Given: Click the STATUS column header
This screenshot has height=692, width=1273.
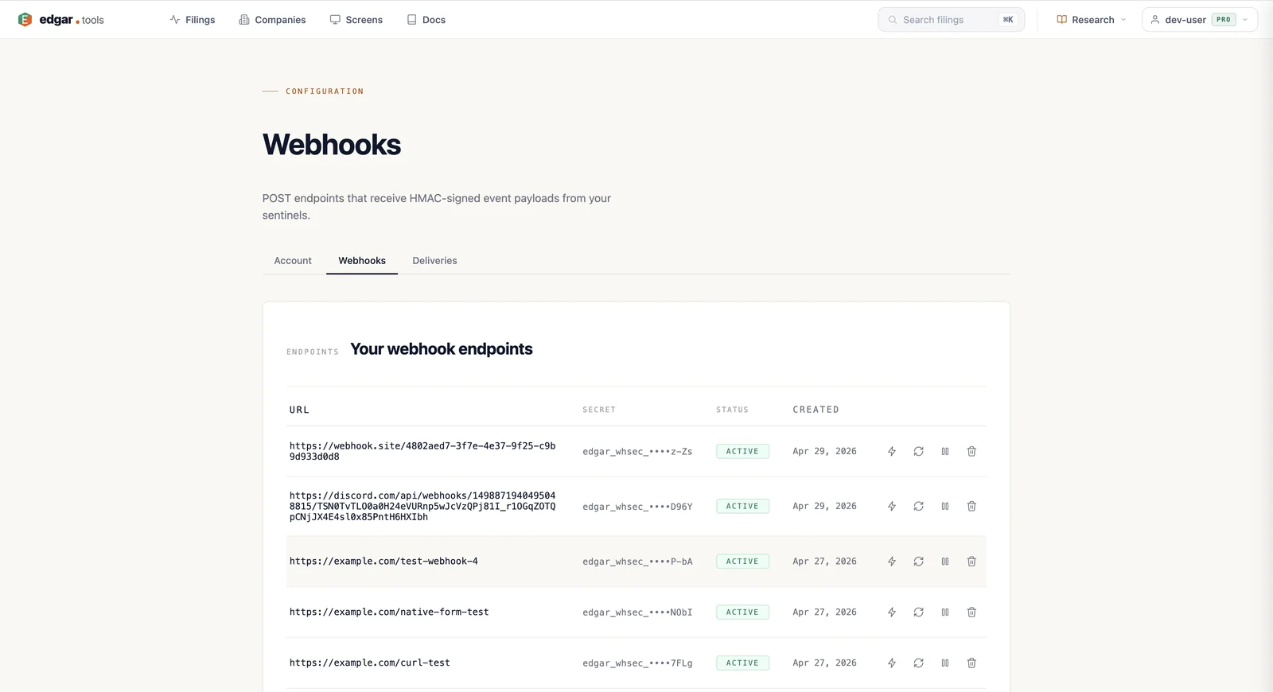Looking at the screenshot, I should [x=732, y=410].
